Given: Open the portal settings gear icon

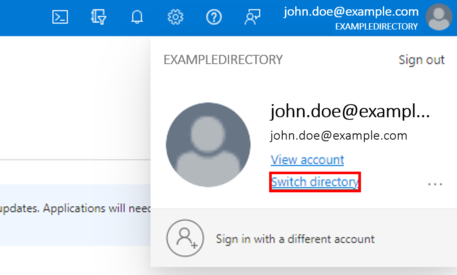Looking at the screenshot, I should point(175,17).
